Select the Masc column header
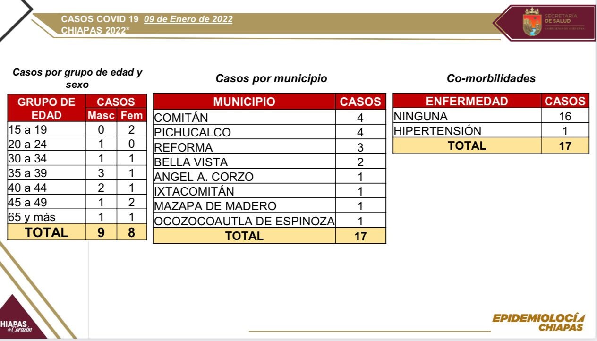597x341 pixels. click(x=101, y=115)
